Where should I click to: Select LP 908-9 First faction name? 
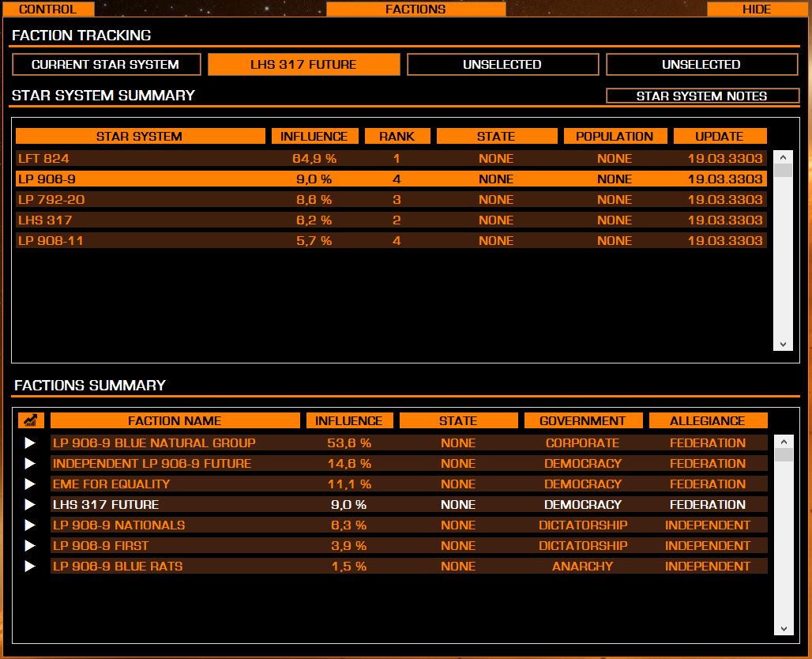pos(101,545)
